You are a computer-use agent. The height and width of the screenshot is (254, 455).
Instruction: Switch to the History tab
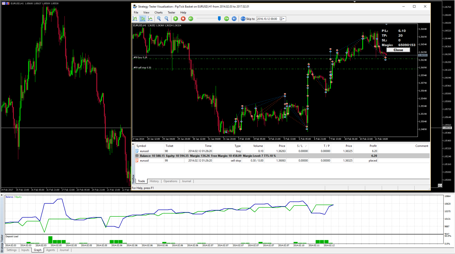click(x=154, y=181)
